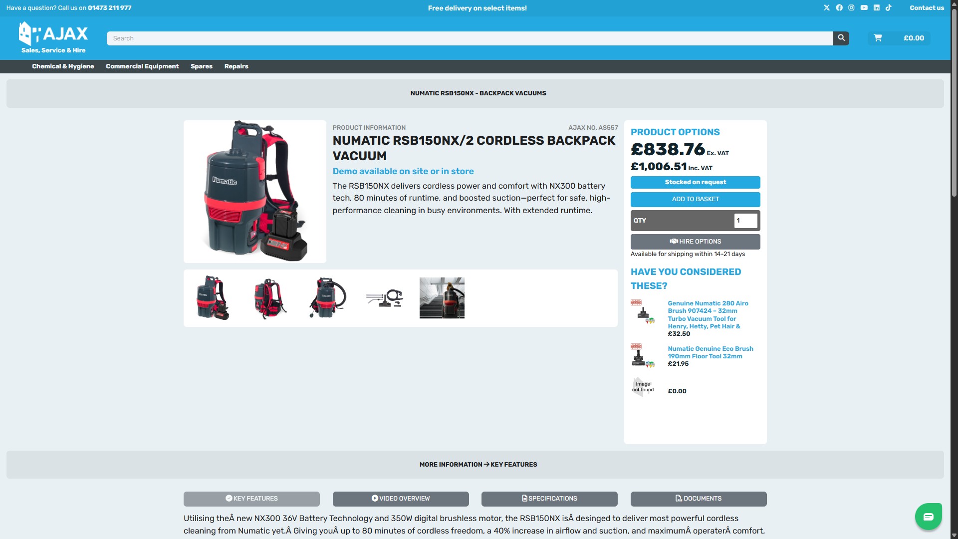Image resolution: width=958 pixels, height=539 pixels.
Task: Click the Airo Brush product thumbnail
Action: (x=643, y=312)
